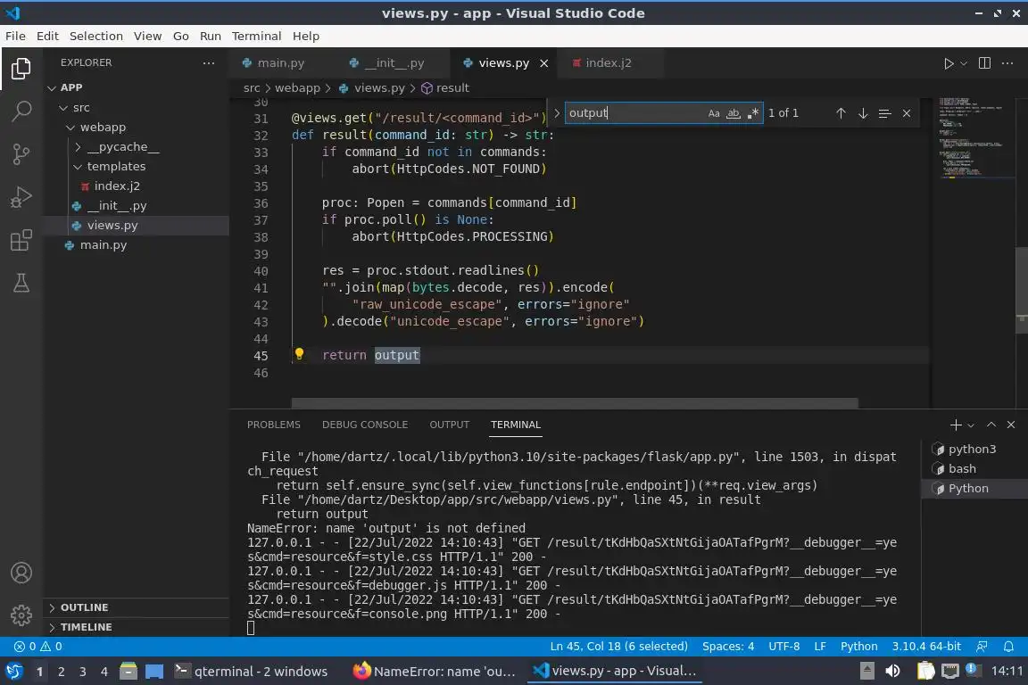1028x685 pixels.
Task: Switch to the index.j2 tab
Action: pyautogui.click(x=608, y=63)
